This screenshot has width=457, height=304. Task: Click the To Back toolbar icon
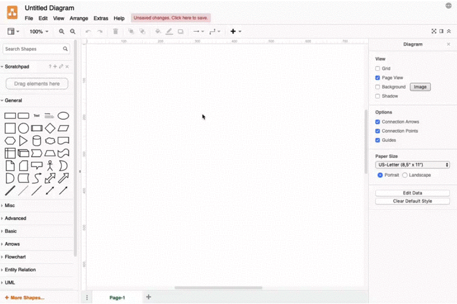pos(142,32)
